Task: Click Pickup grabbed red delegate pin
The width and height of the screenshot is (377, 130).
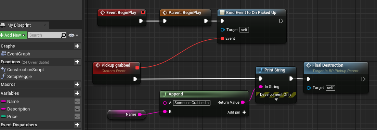Action: point(137,68)
